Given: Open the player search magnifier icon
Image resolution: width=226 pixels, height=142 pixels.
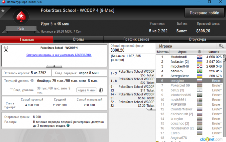Looking at the screenshot, I should pyautogui.click(x=221, y=46).
